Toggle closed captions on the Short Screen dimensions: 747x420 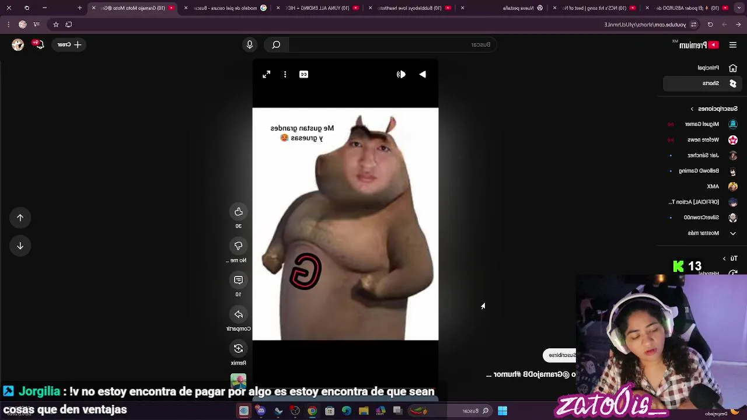pyautogui.click(x=303, y=74)
